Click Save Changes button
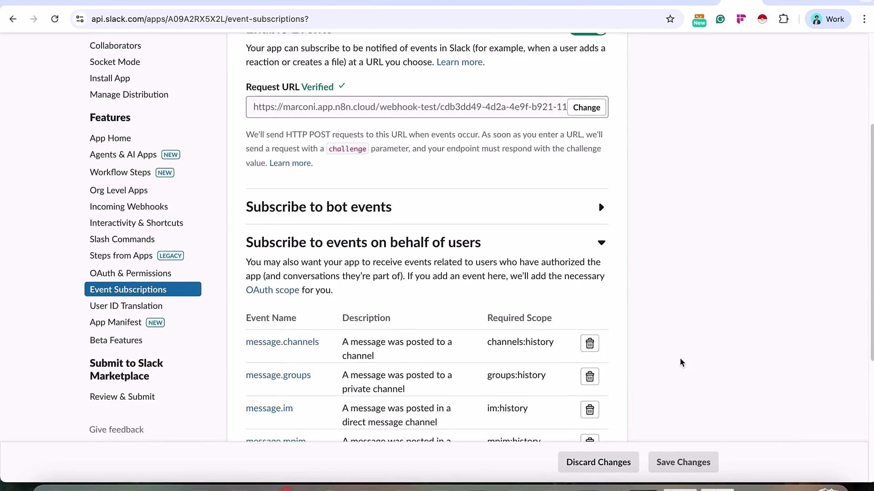Image resolution: width=874 pixels, height=491 pixels. (683, 462)
